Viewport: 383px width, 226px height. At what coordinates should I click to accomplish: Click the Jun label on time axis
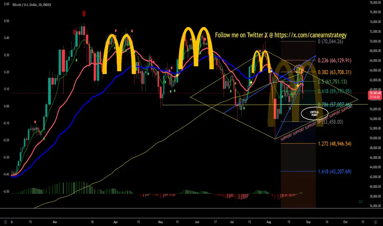(197, 222)
